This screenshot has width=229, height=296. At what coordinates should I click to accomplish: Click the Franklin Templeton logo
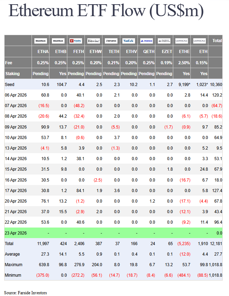164,41
